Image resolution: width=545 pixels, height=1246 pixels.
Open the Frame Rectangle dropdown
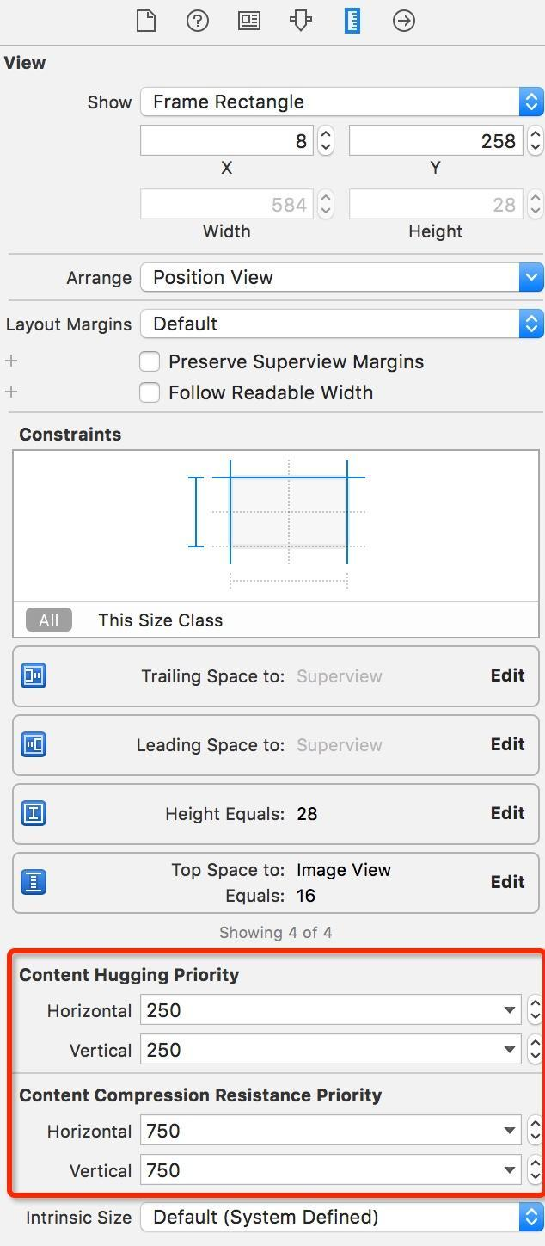point(341,102)
